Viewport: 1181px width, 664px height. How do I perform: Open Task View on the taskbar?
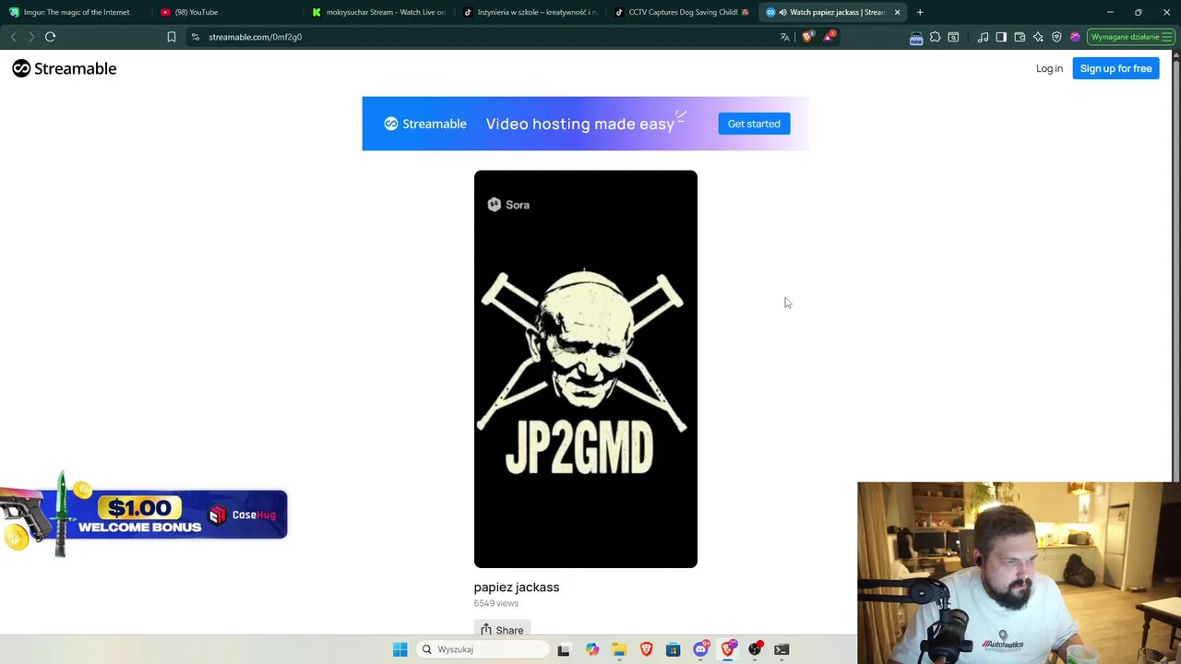point(564,649)
